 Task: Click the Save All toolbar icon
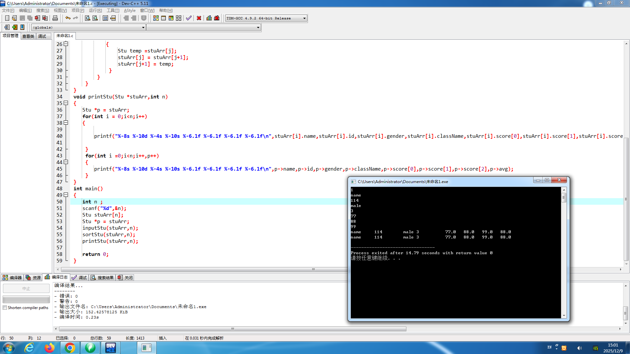(30, 18)
